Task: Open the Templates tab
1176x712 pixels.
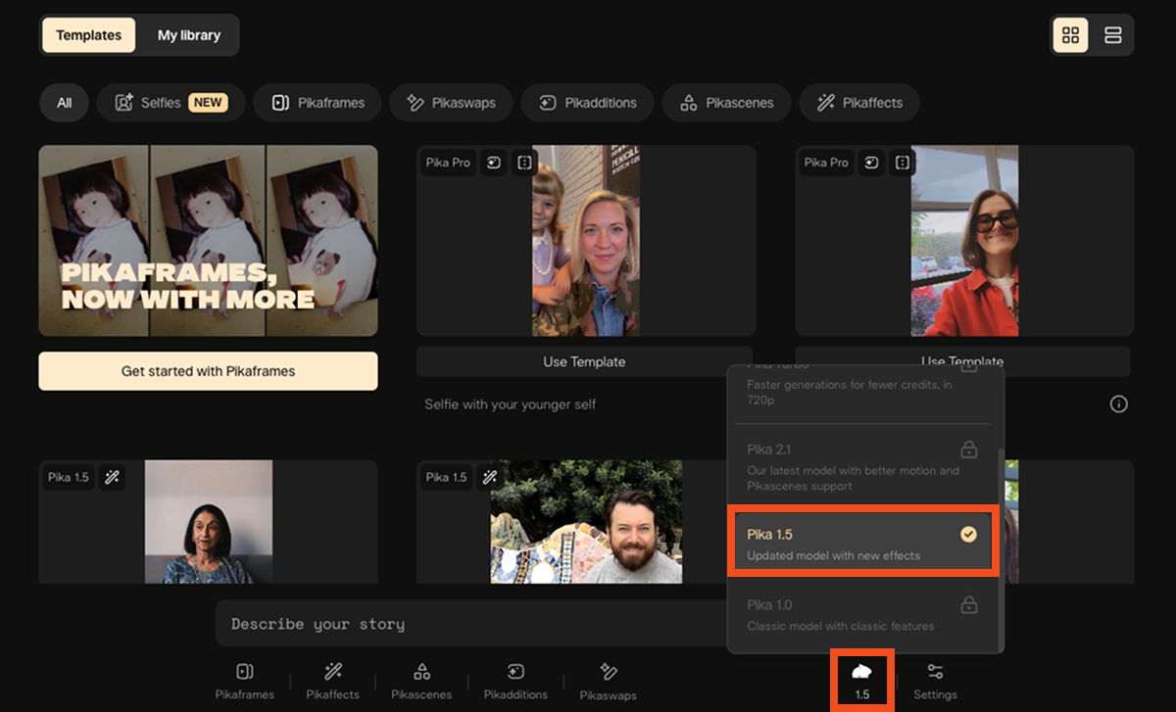Action: click(x=88, y=35)
